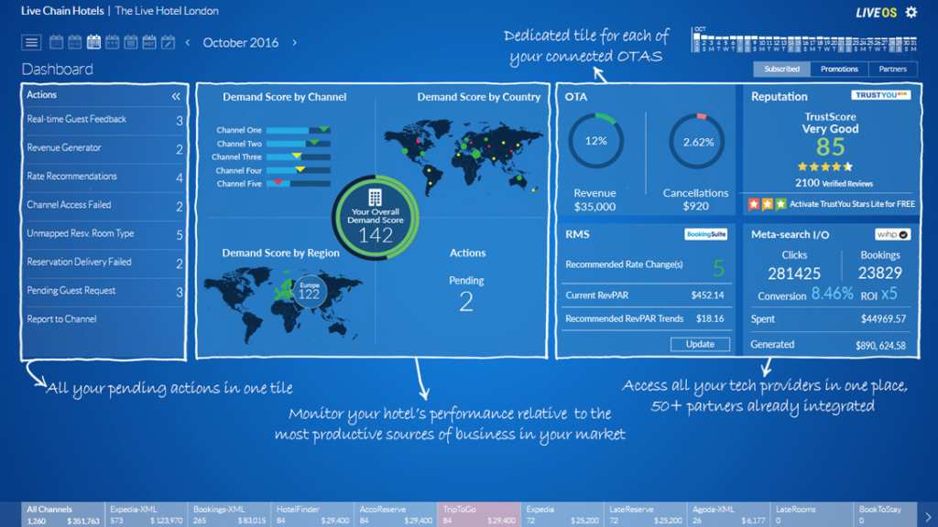Open the Overall Demand Score circle
Viewport: 938px width, 527px height.
(375, 217)
